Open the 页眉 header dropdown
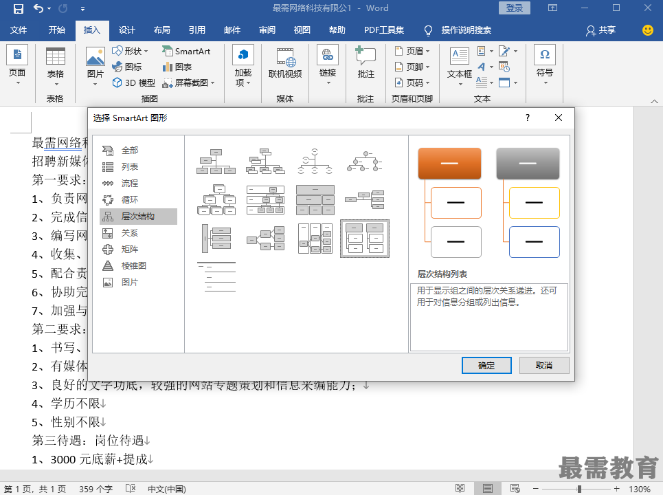The width and height of the screenshot is (663, 495). pyautogui.click(x=412, y=51)
